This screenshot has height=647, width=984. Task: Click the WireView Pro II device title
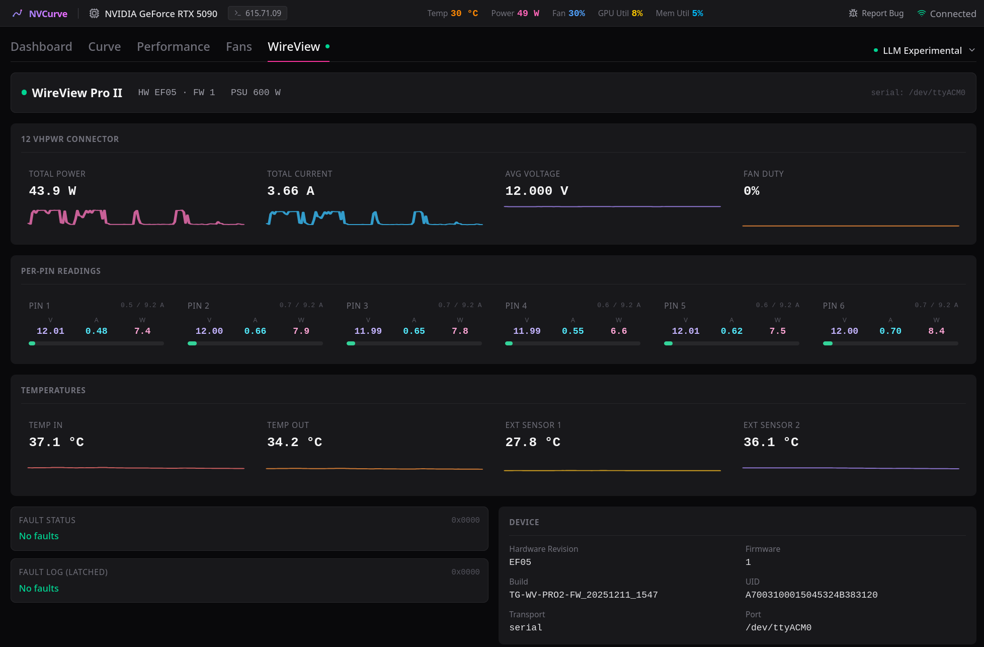pos(77,93)
